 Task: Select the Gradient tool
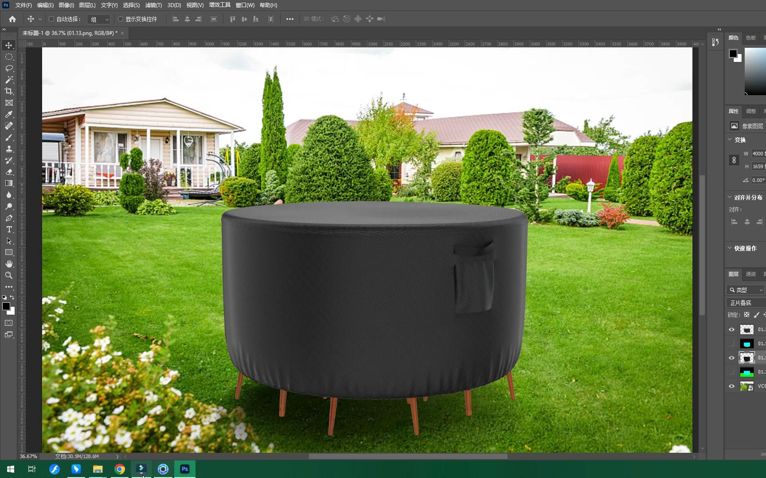9,183
